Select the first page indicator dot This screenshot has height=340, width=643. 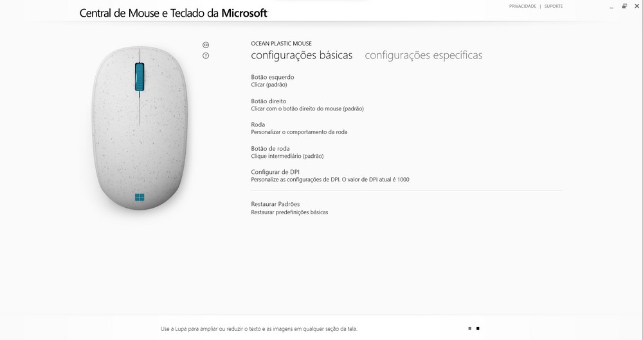470,328
